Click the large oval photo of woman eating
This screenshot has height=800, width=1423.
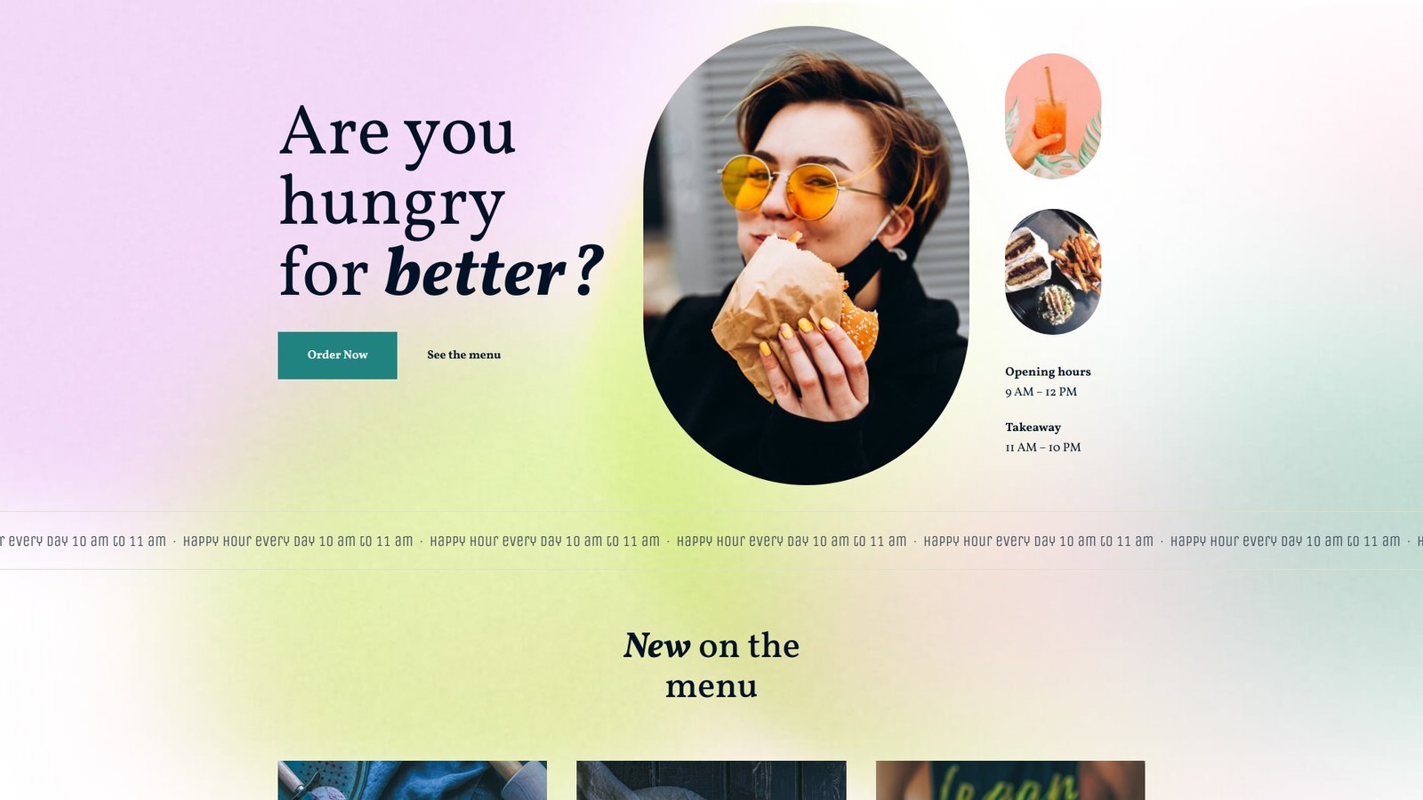point(806,256)
